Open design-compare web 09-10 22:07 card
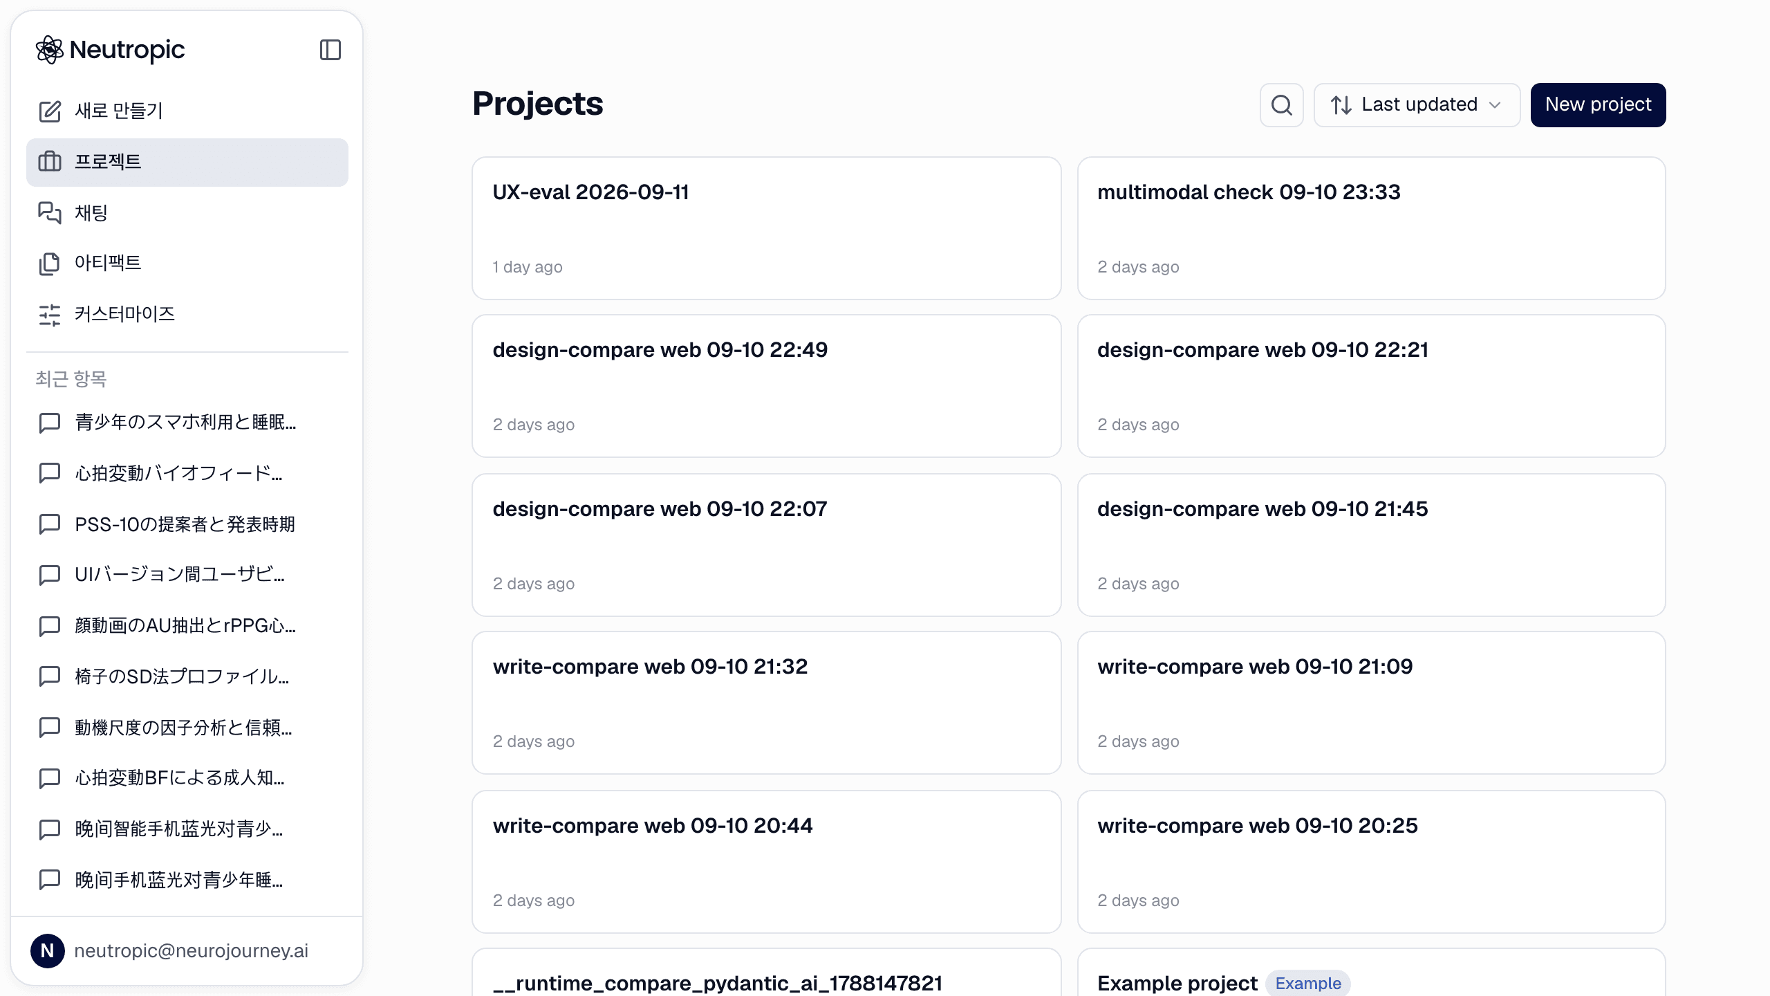The image size is (1770, 996). [766, 545]
